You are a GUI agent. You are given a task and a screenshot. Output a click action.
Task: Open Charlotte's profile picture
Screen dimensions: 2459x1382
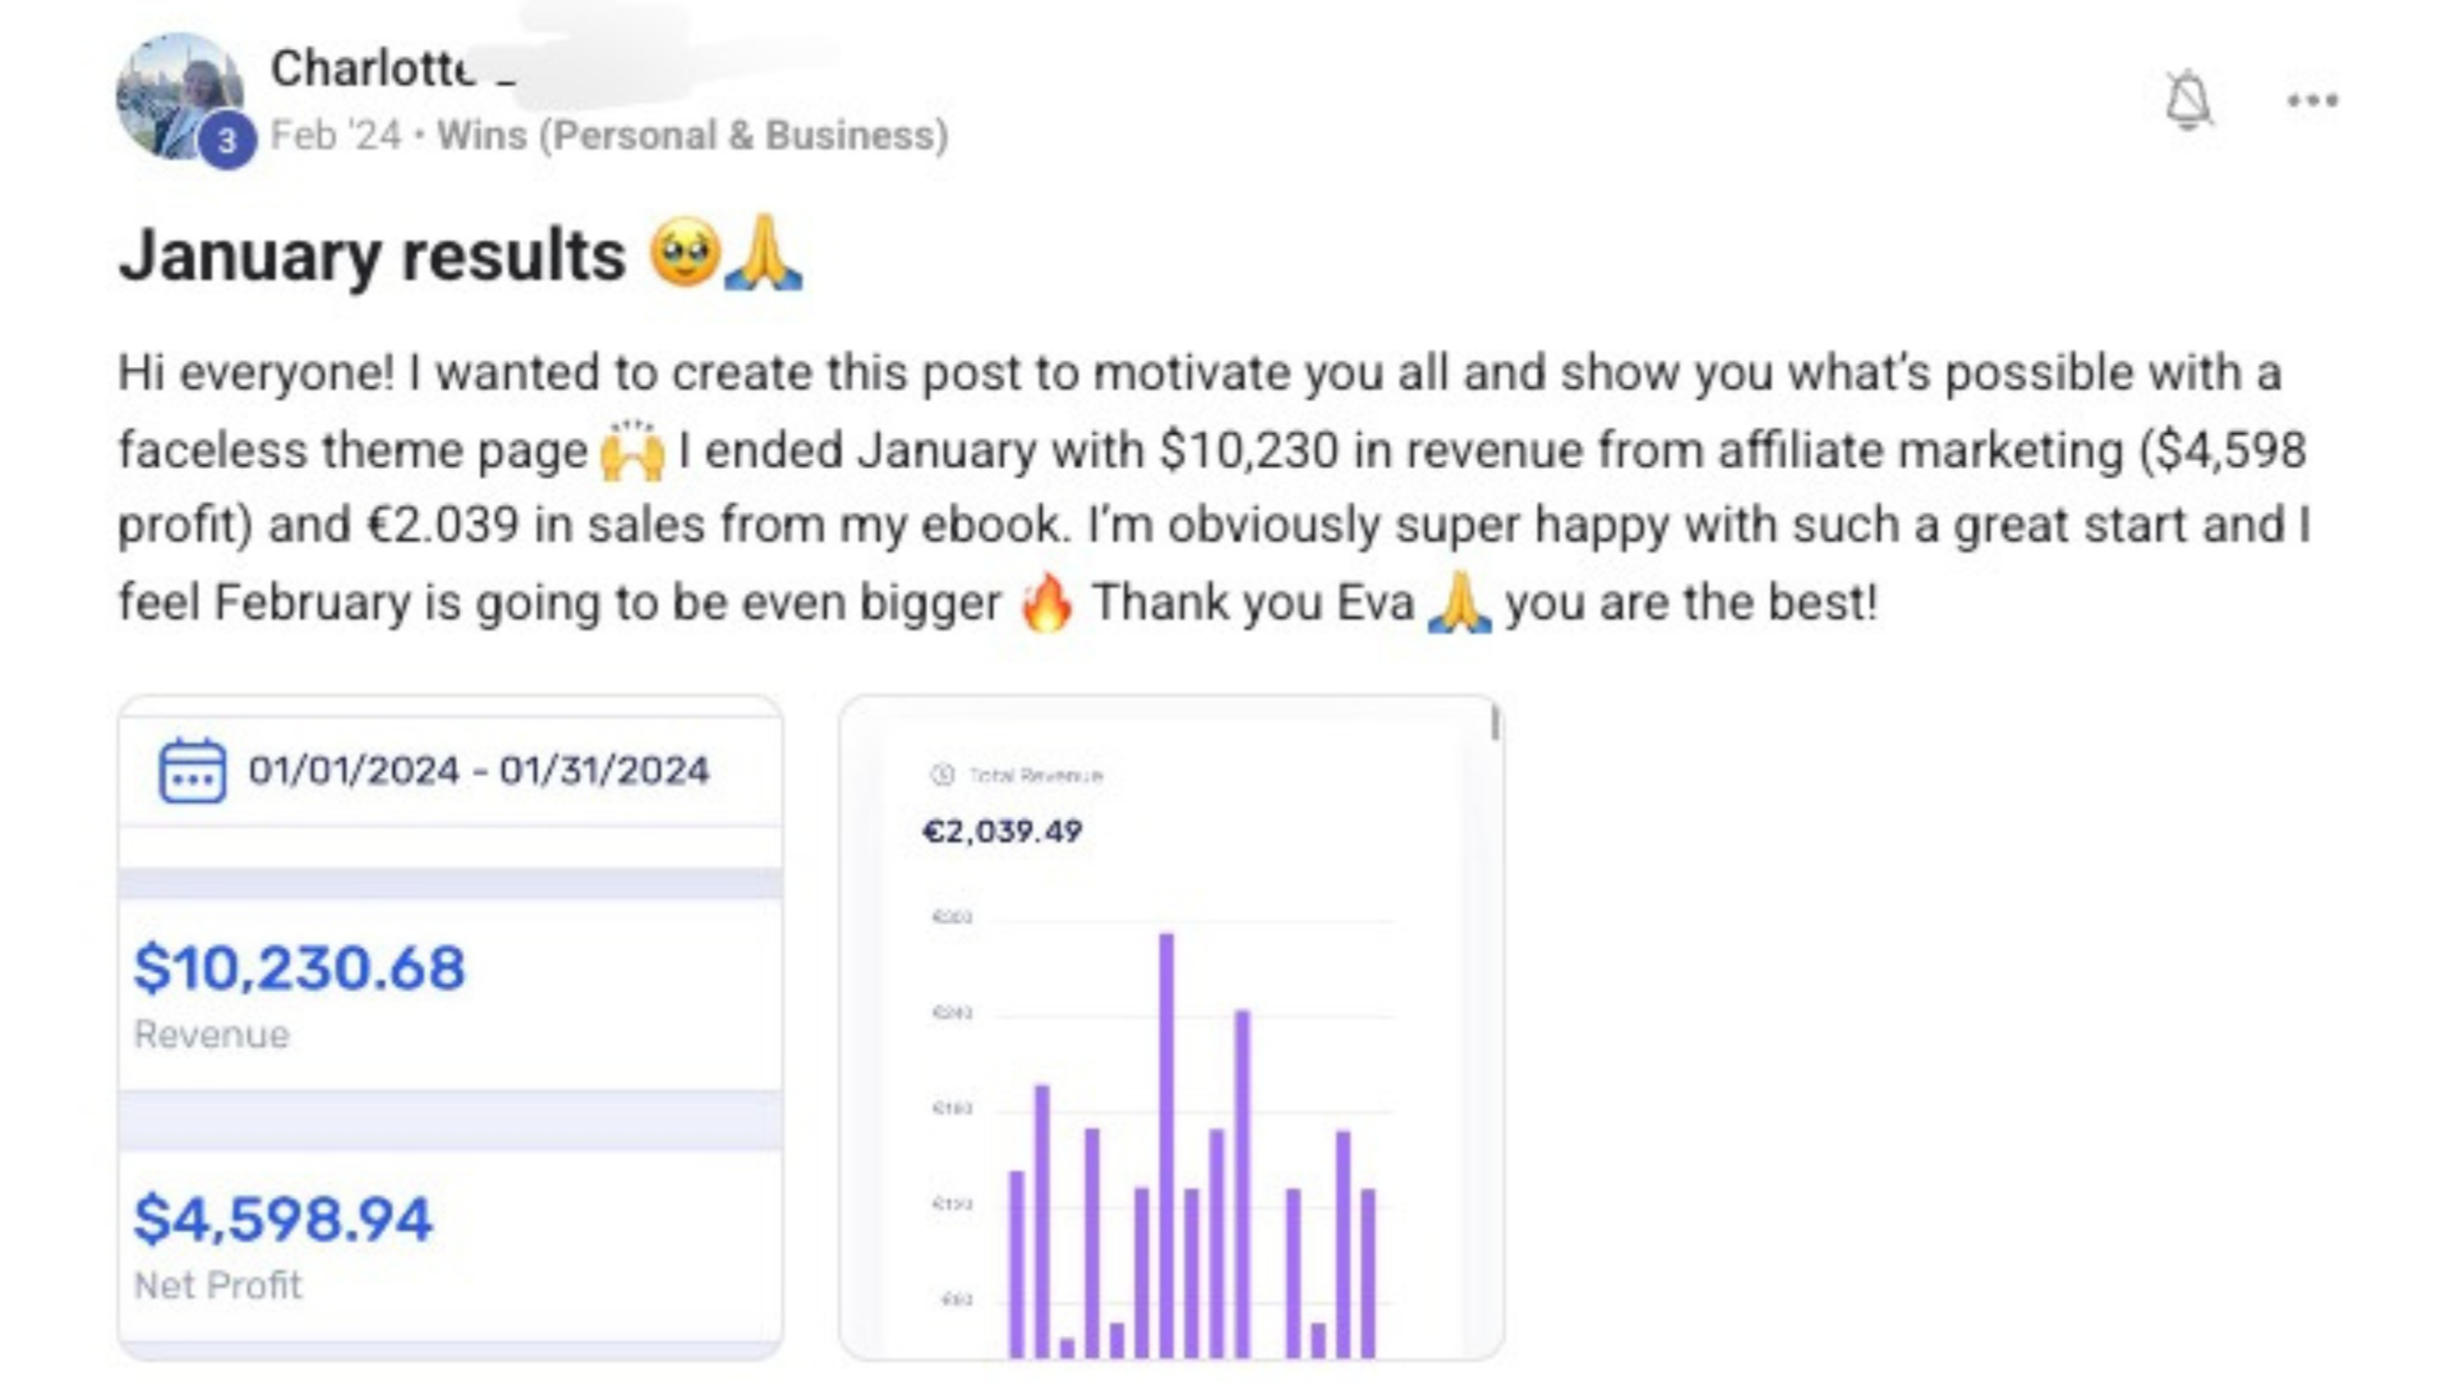173,91
